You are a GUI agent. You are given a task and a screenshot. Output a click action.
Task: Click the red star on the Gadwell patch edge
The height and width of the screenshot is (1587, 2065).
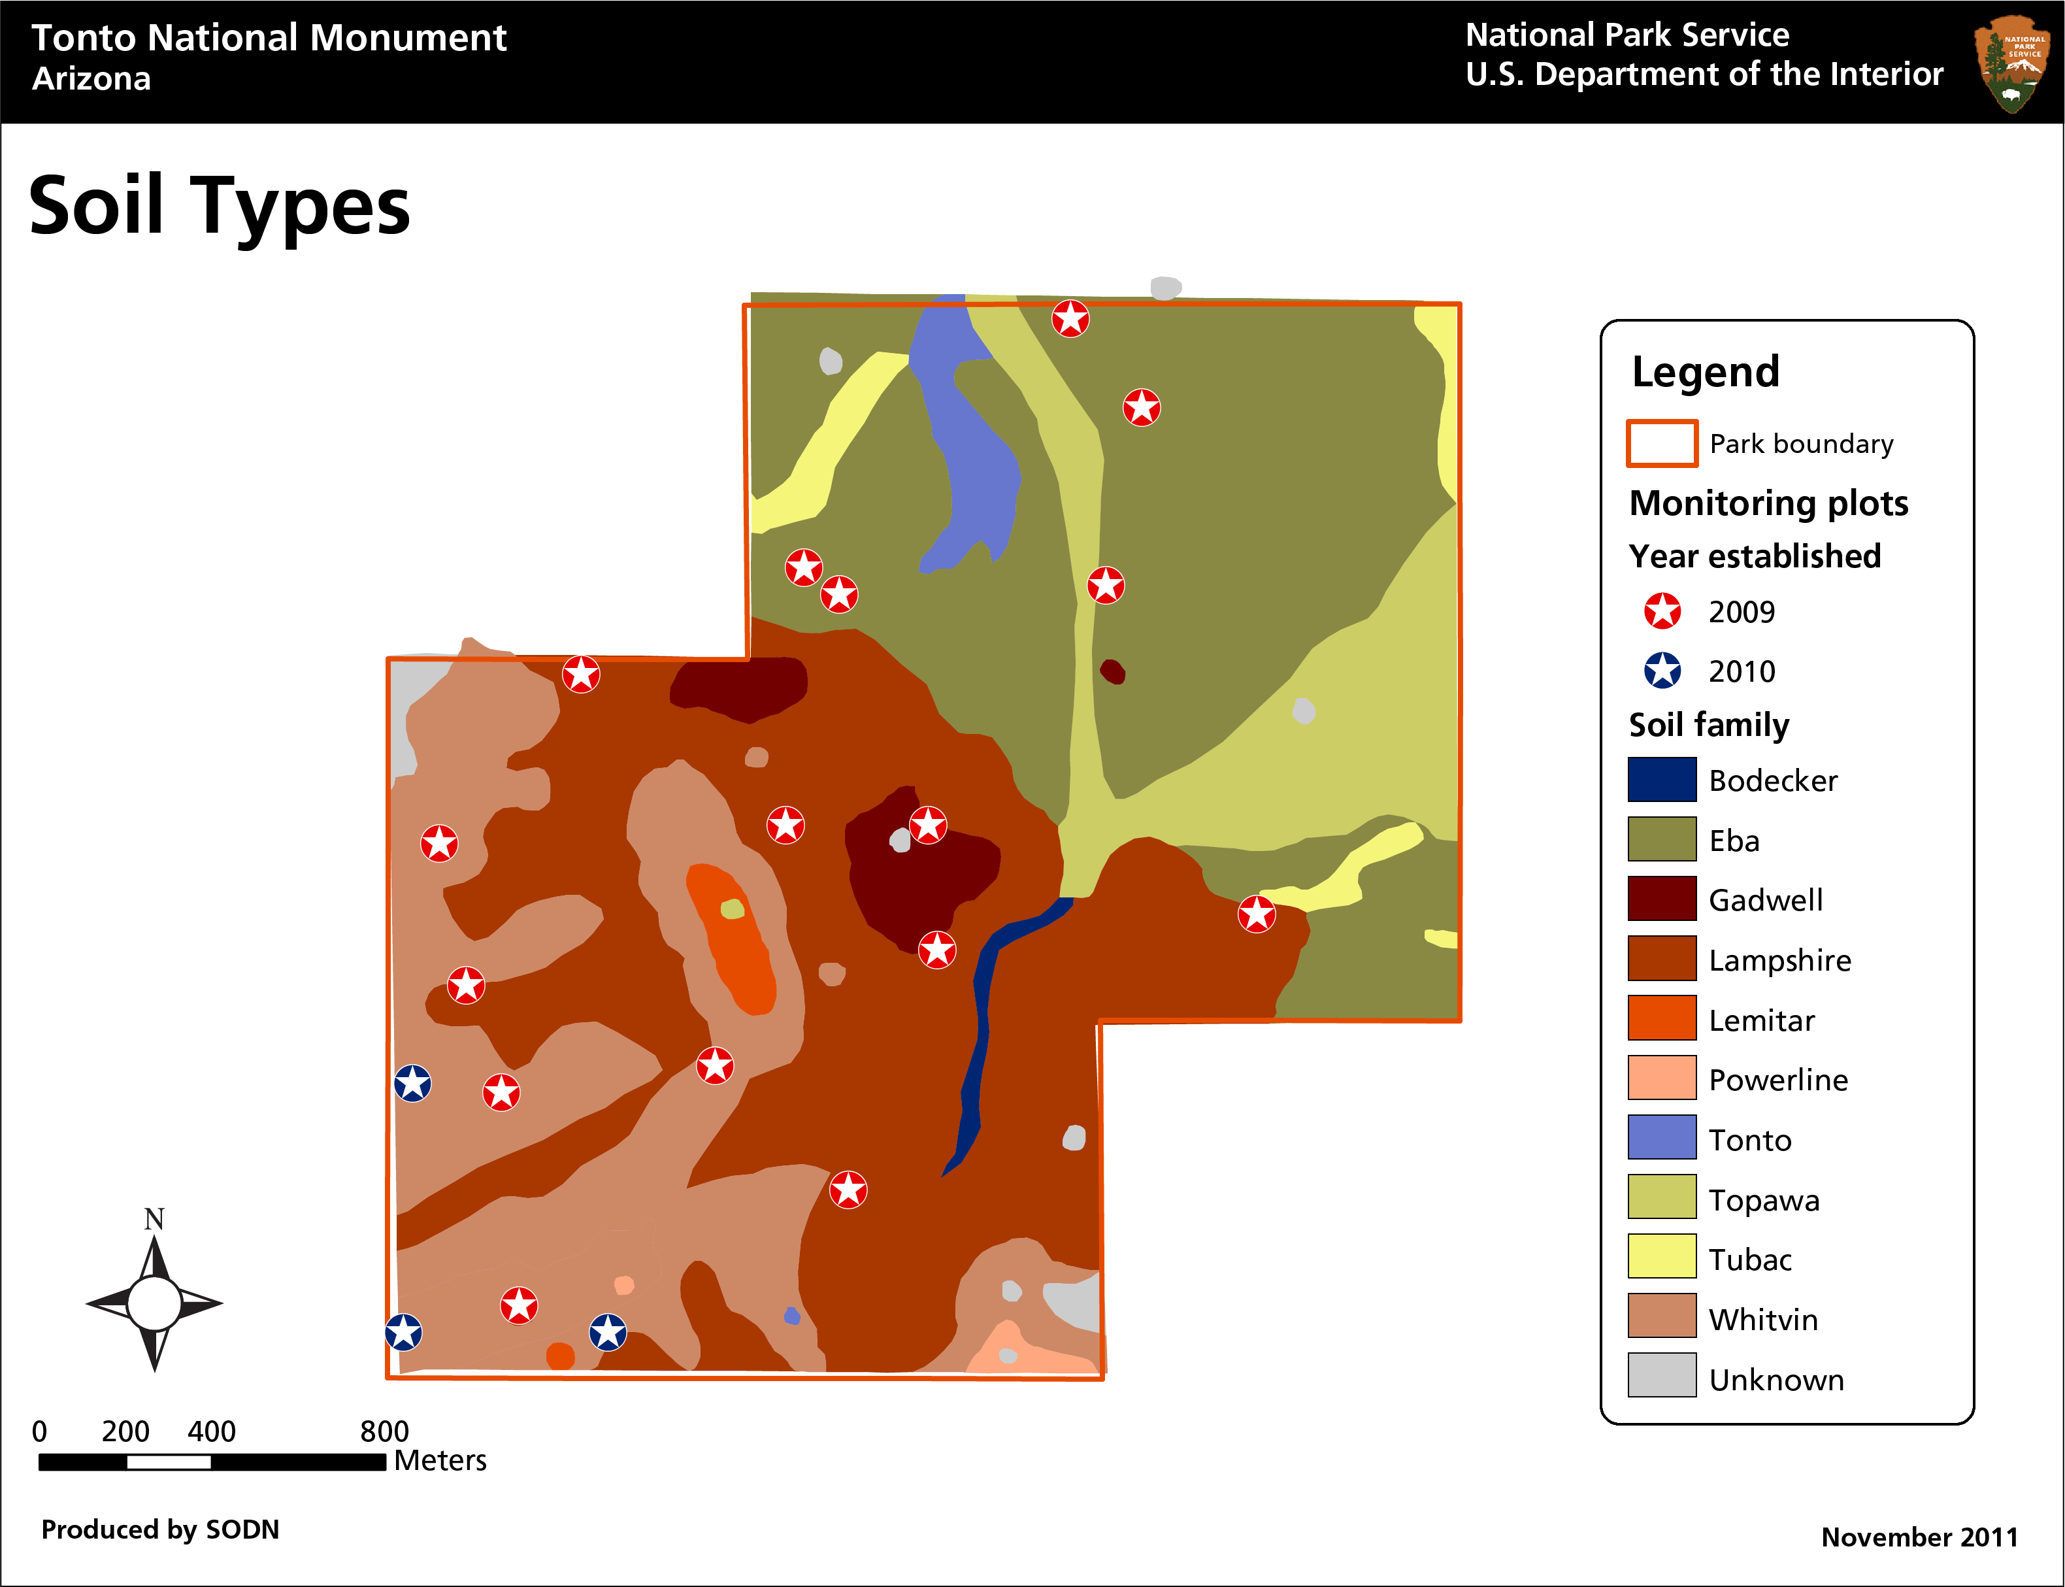928,826
